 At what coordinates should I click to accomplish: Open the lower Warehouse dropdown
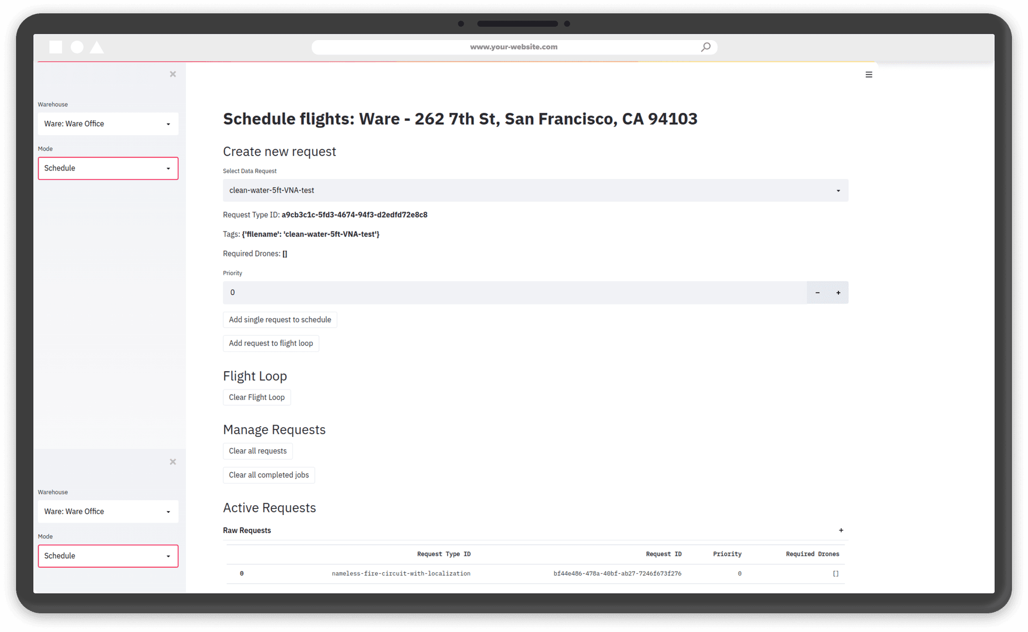point(108,512)
